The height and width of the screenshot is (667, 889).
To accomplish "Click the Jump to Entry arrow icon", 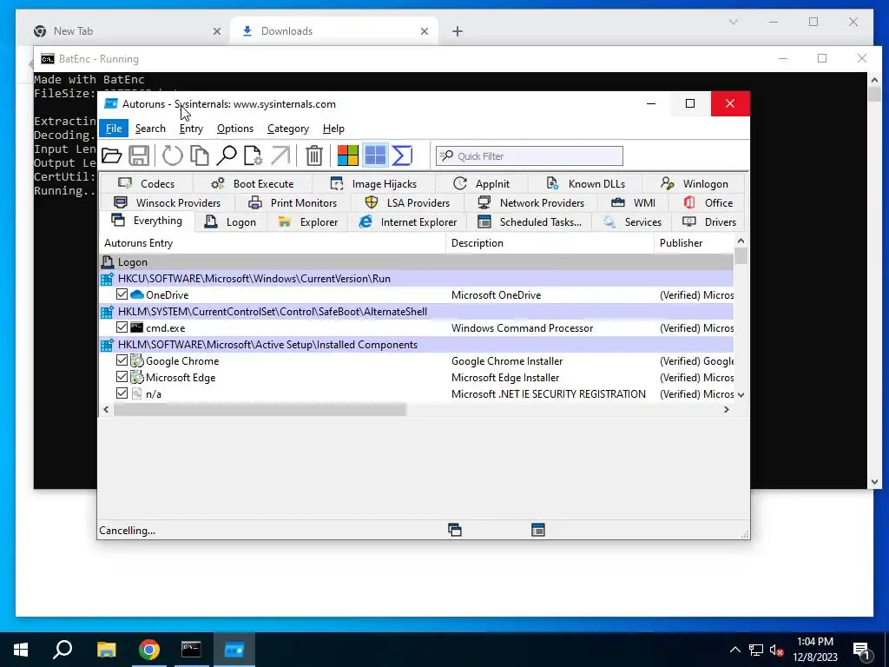I will tap(280, 155).
